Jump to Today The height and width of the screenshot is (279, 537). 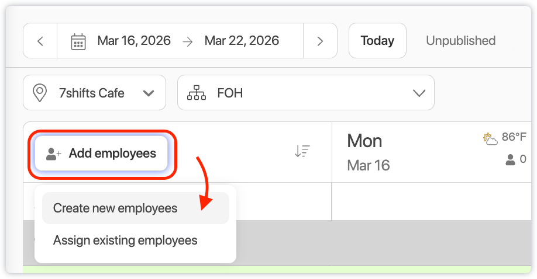click(x=377, y=41)
